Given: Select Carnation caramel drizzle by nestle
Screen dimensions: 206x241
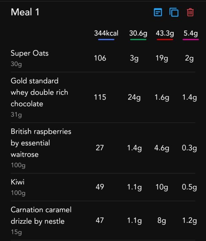Looking at the screenshot, I should click(x=41, y=216).
